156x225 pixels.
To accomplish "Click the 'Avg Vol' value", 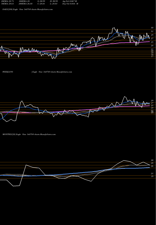I will (70, 1).
